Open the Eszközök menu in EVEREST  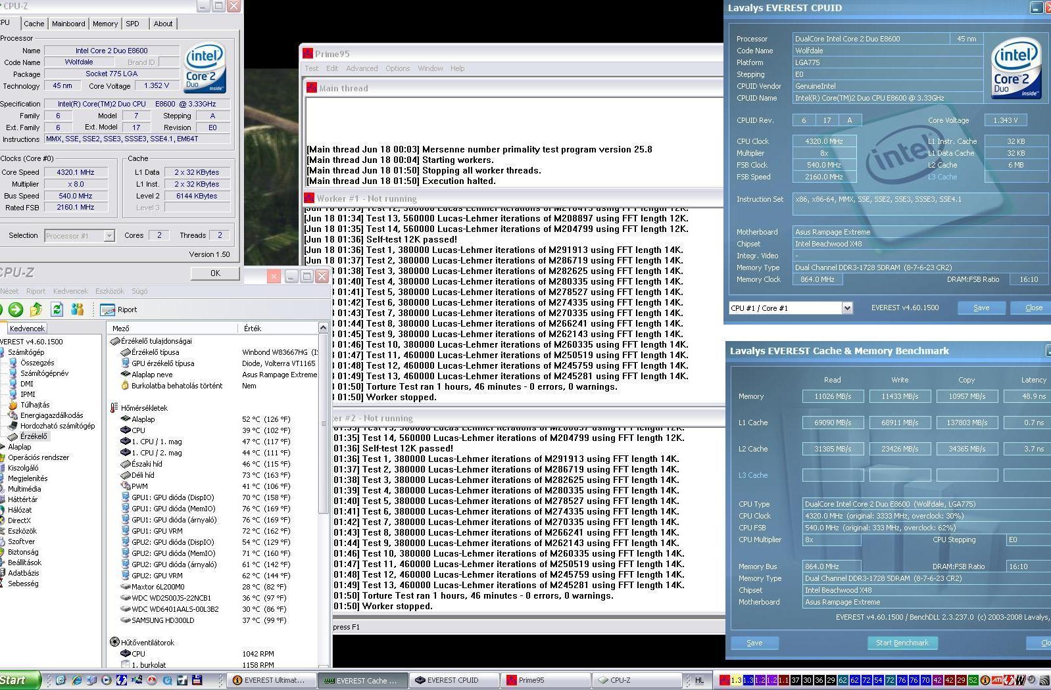click(x=109, y=291)
